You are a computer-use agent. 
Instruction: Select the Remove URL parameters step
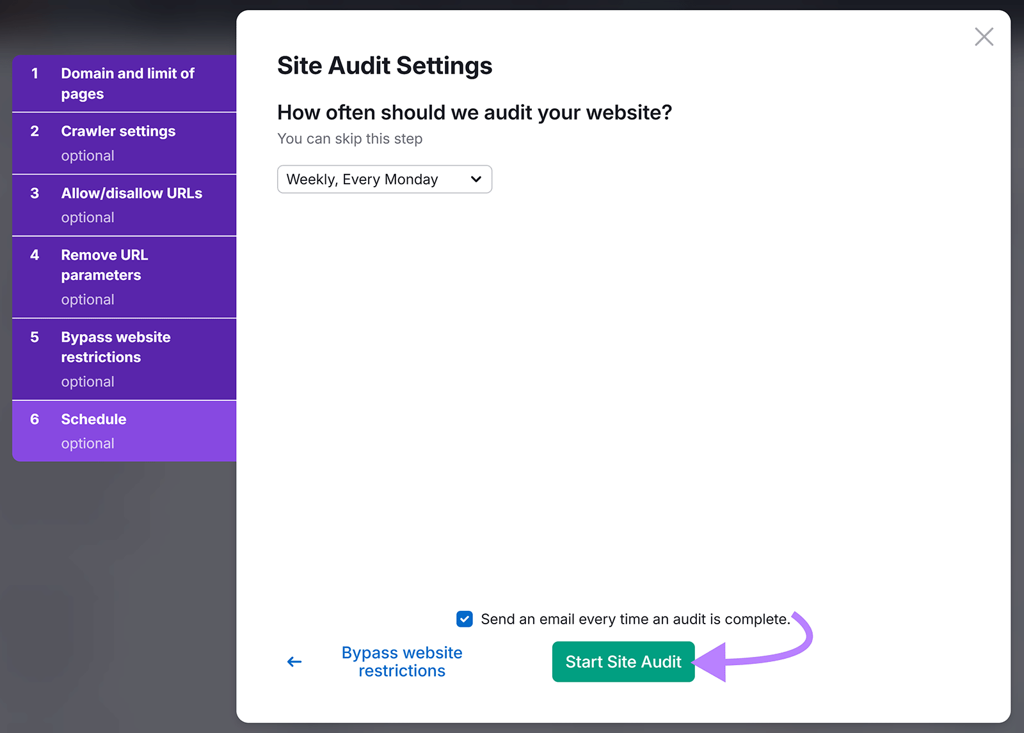coord(124,276)
